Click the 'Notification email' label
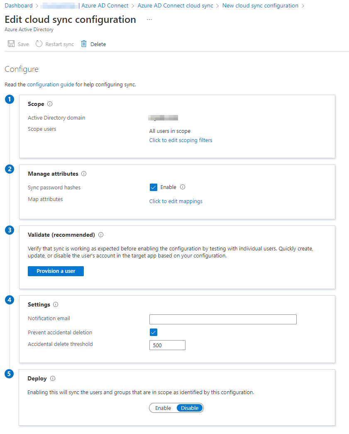Image resolution: width=349 pixels, height=434 pixels. pos(49,318)
